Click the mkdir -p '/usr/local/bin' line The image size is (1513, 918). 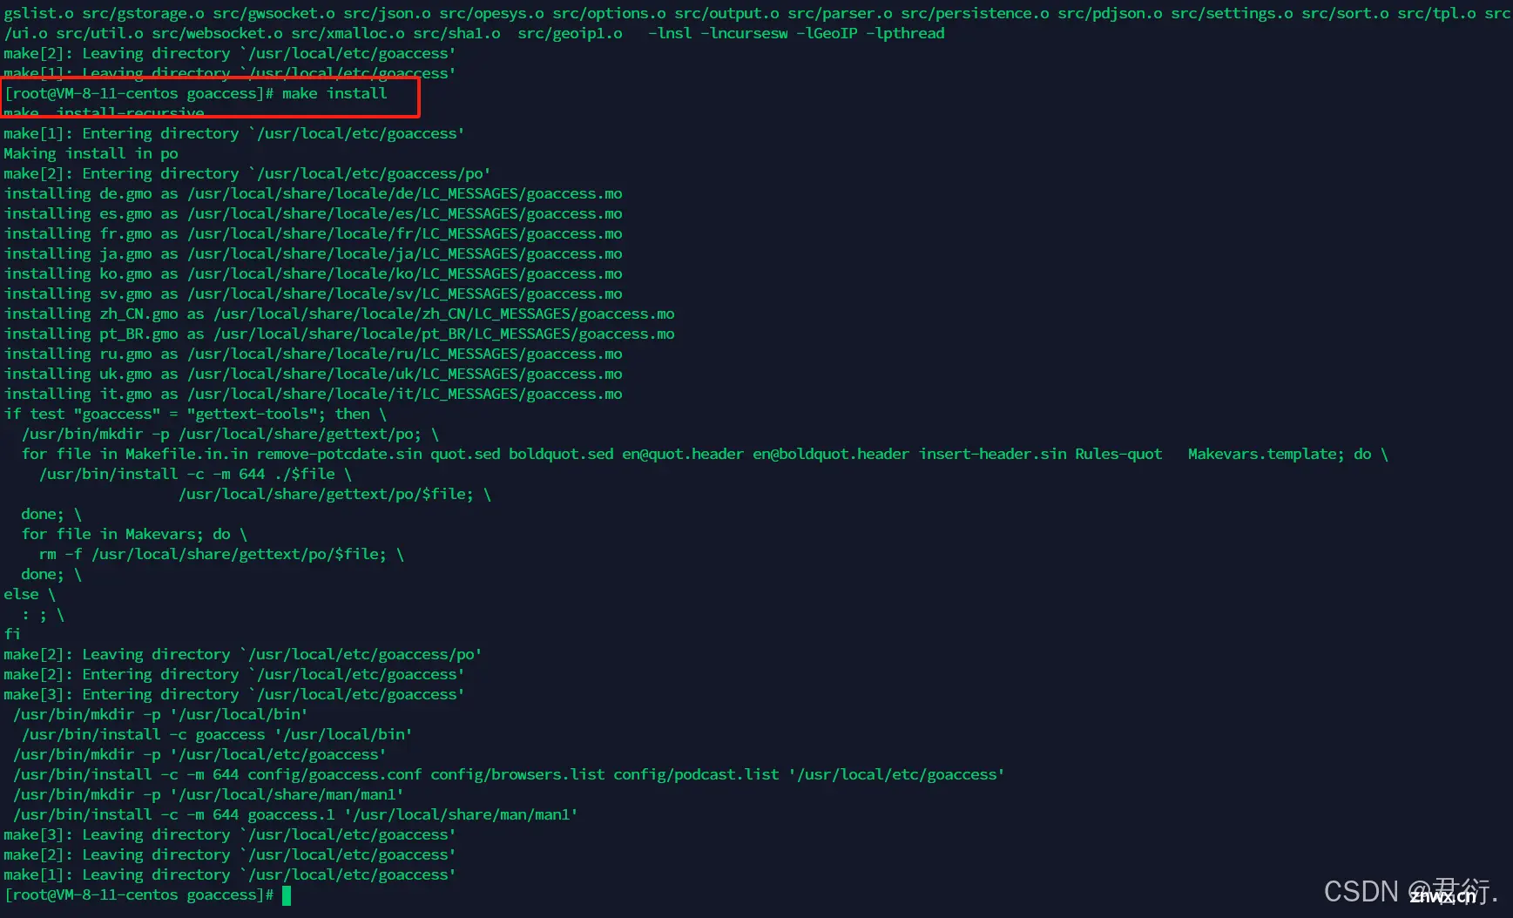click(x=160, y=714)
